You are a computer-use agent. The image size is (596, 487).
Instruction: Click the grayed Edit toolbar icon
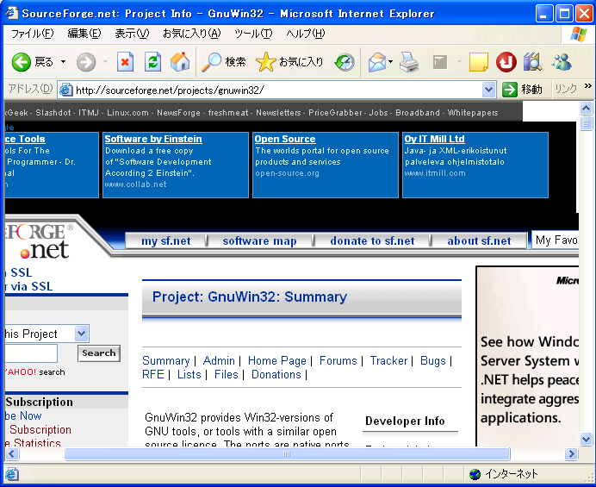pos(440,62)
